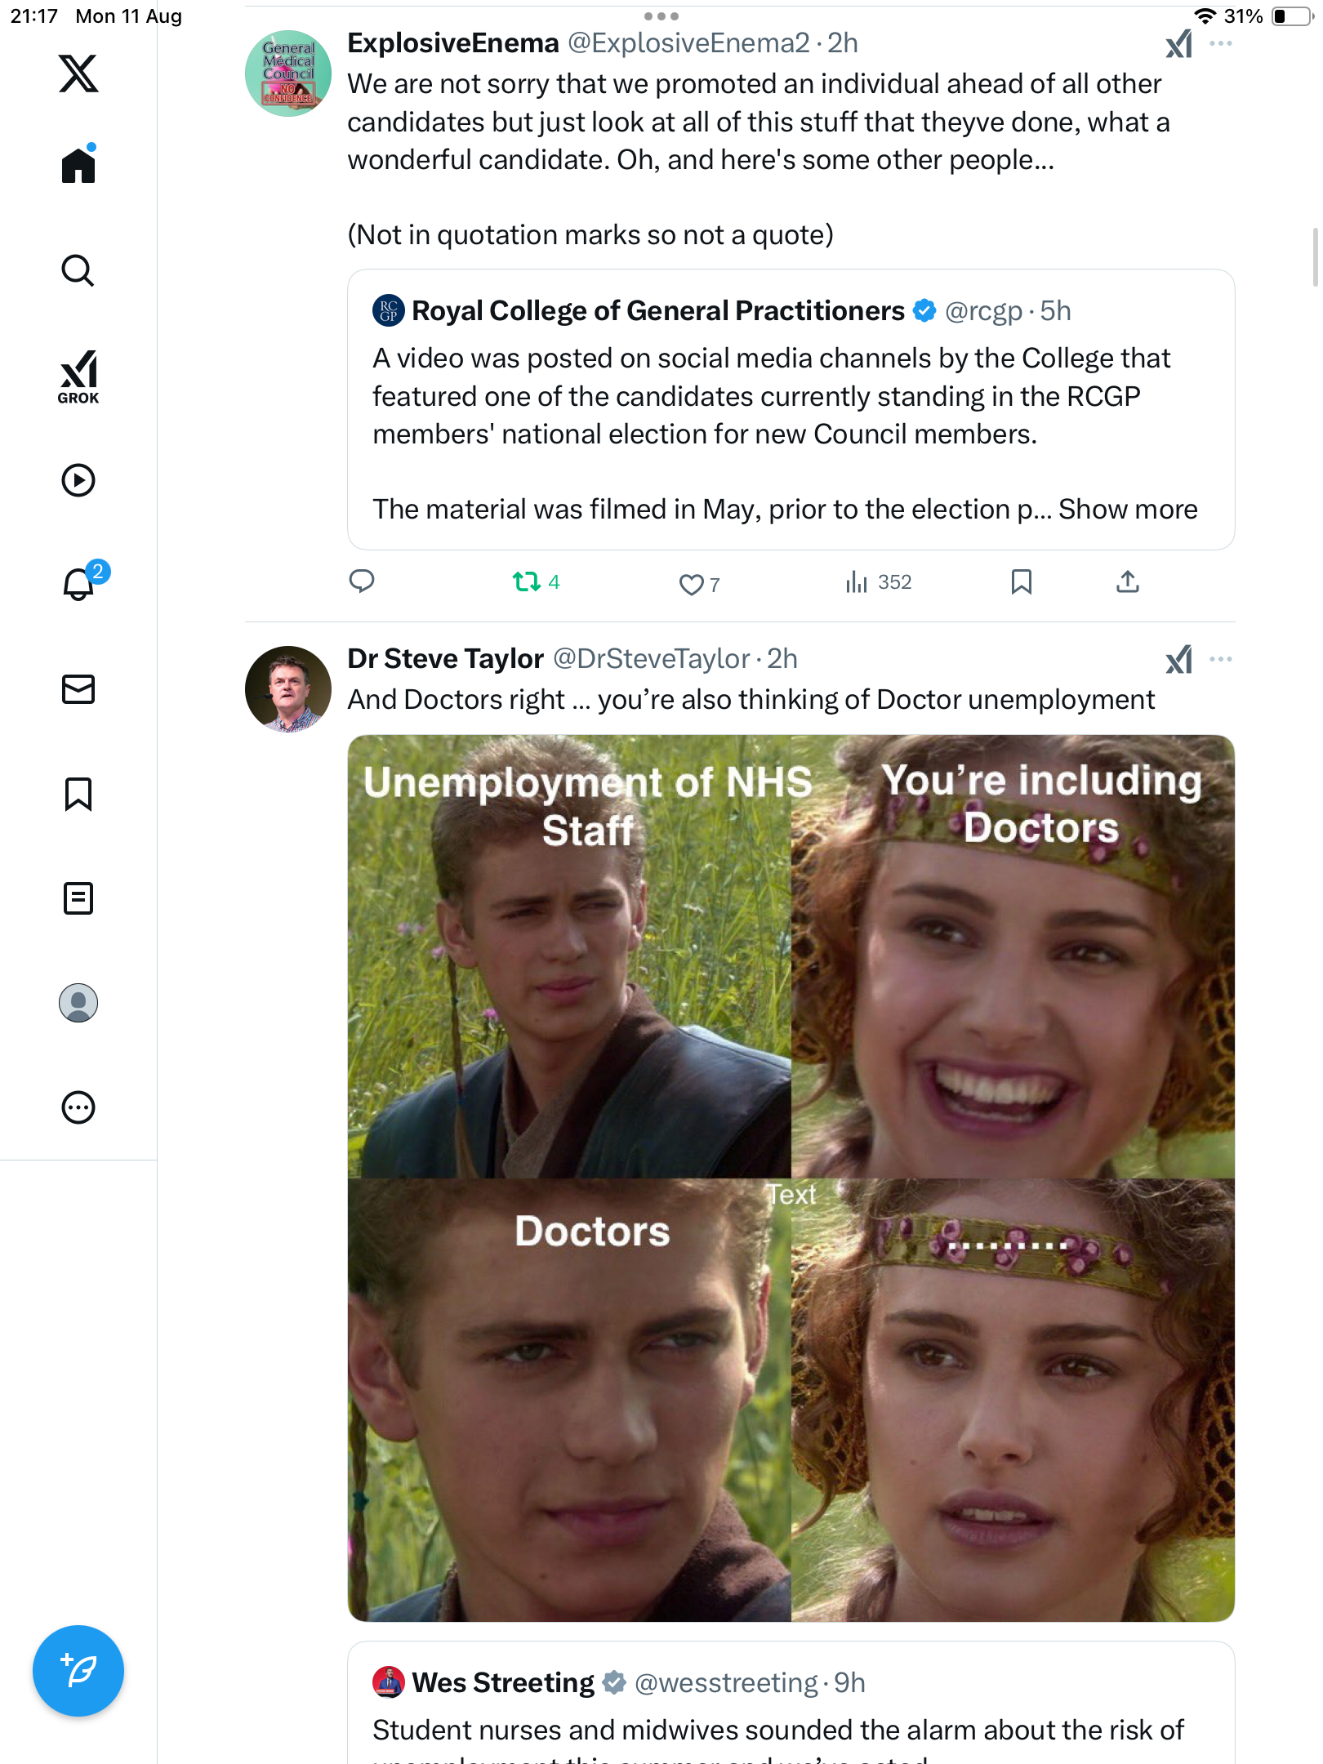Open more options on Dr Steve Taylor's post
This screenshot has height=1764, width=1323.
click(1221, 659)
